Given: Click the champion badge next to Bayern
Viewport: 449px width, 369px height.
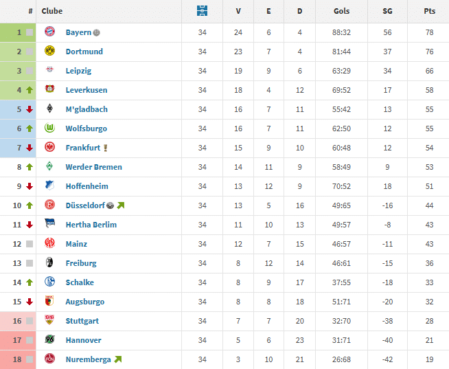Looking at the screenshot, I should point(97,33).
